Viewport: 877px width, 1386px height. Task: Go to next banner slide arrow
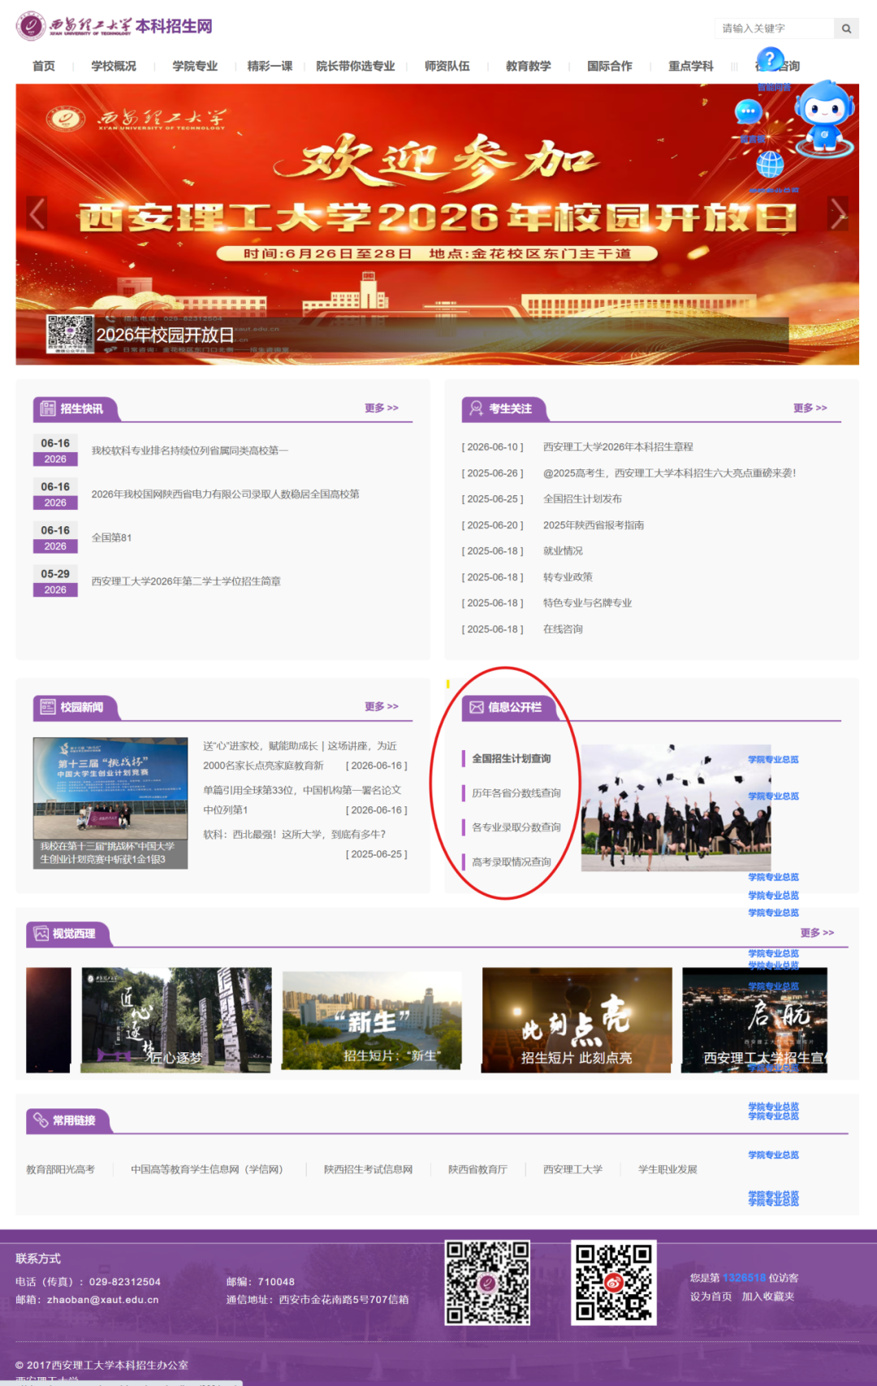click(x=838, y=214)
